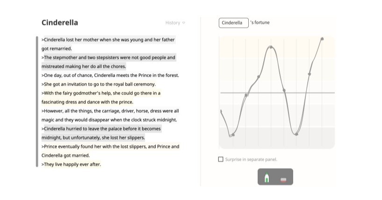Click the royal ball invitation line
Screen dimensions: 382x200
point(98,84)
